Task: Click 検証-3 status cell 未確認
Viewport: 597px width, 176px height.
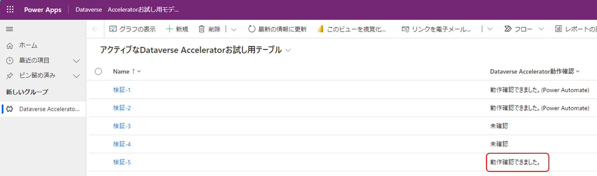Action: pyautogui.click(x=499, y=126)
